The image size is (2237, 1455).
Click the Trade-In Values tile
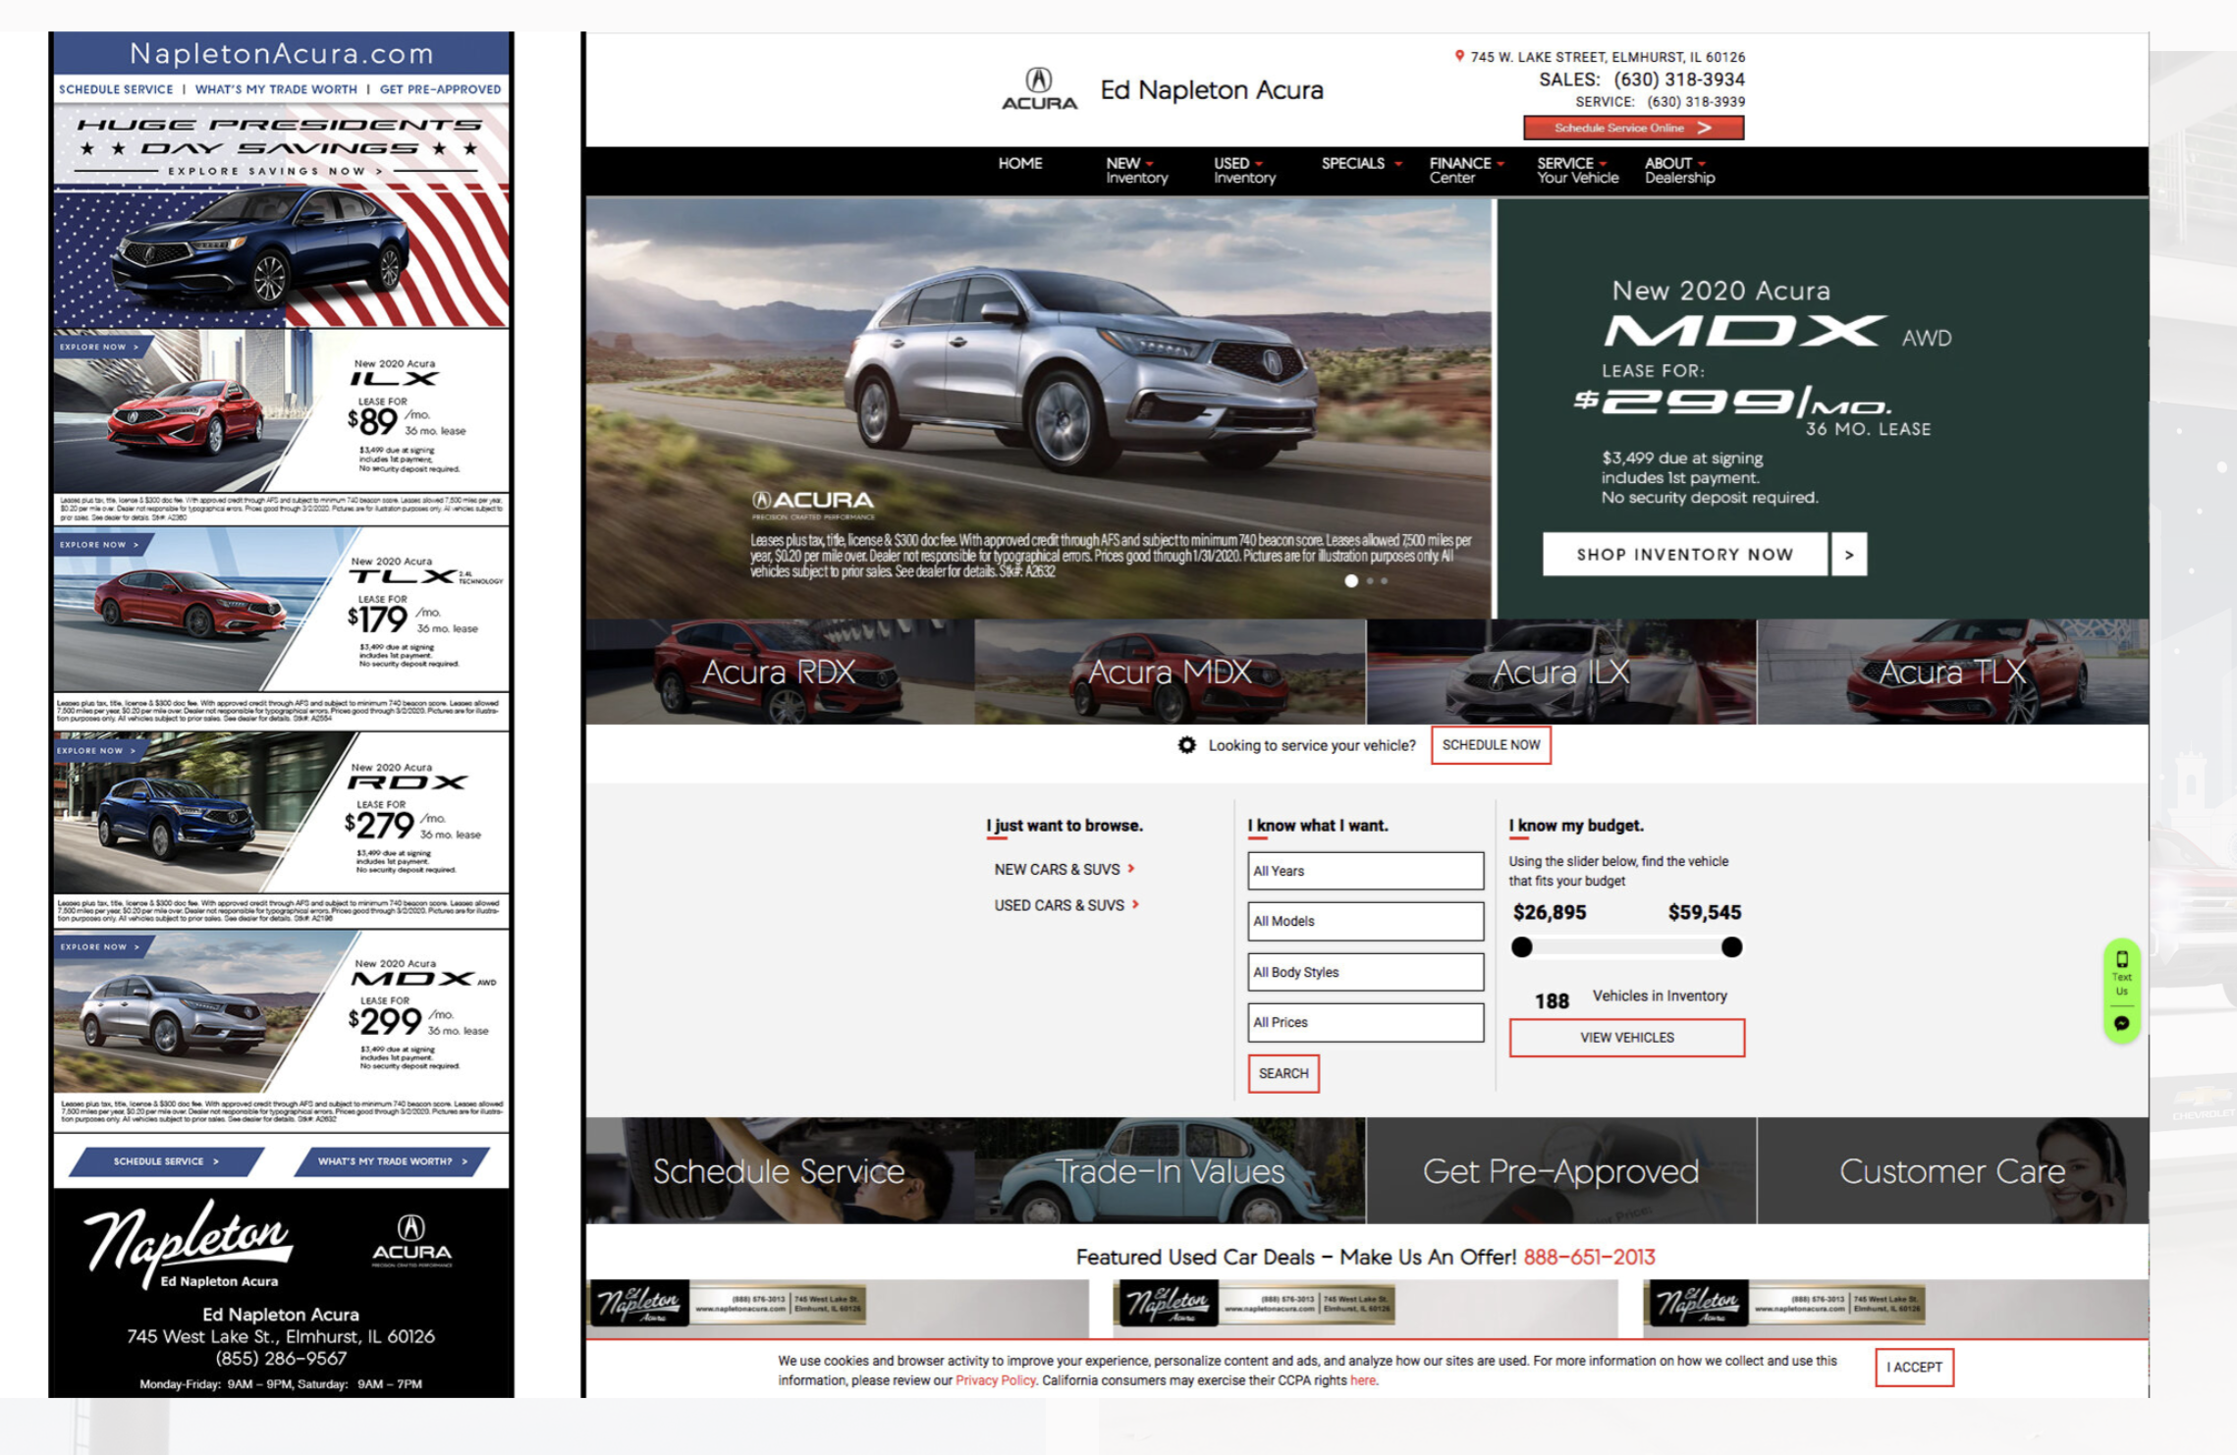tap(1170, 1170)
